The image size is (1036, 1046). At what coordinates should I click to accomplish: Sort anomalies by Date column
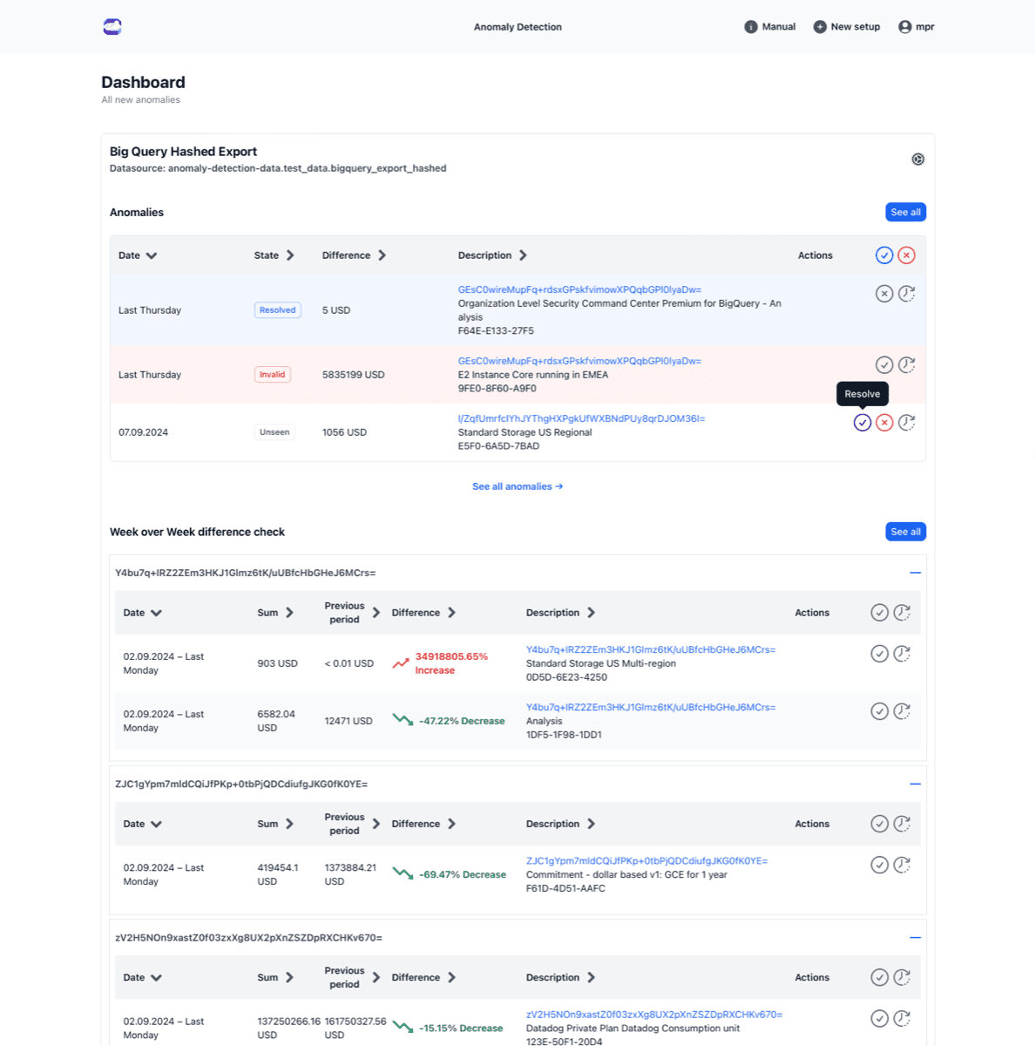point(138,255)
